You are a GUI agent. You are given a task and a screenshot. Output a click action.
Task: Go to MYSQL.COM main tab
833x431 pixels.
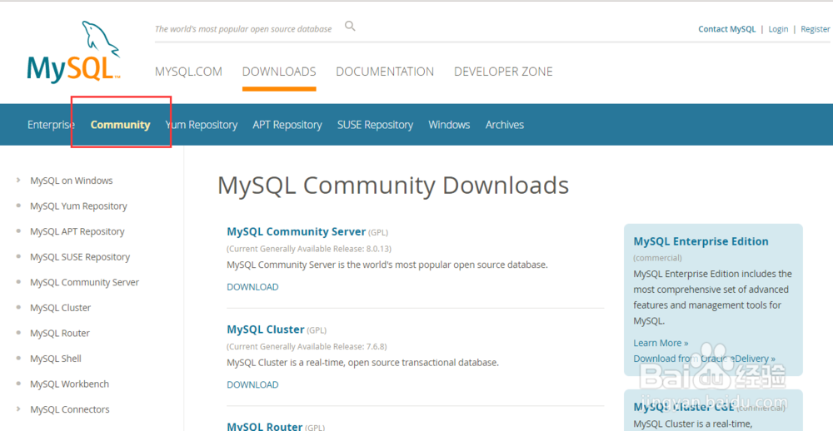pos(188,72)
